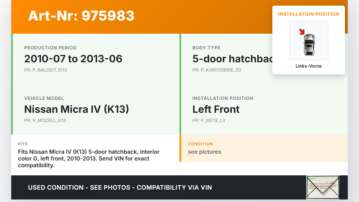This screenshot has height=202, width=359.
Task: Select the Art-Nr: 975983 heading
Action: pos(81,16)
